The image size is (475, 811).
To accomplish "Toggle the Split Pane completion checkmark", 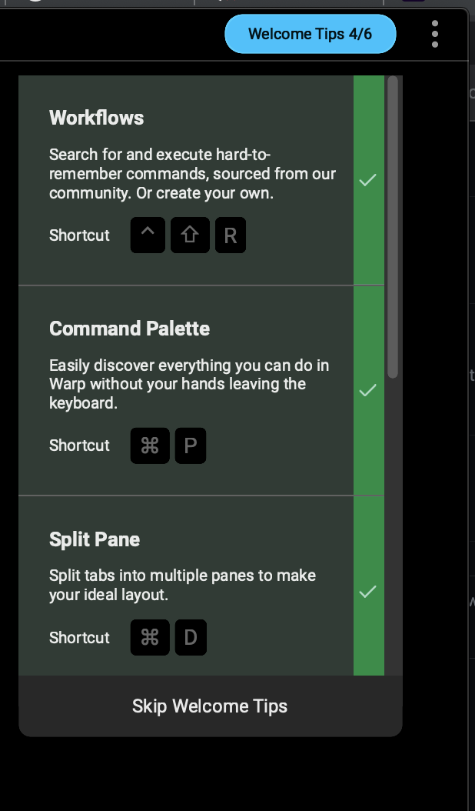I will coord(368,592).
